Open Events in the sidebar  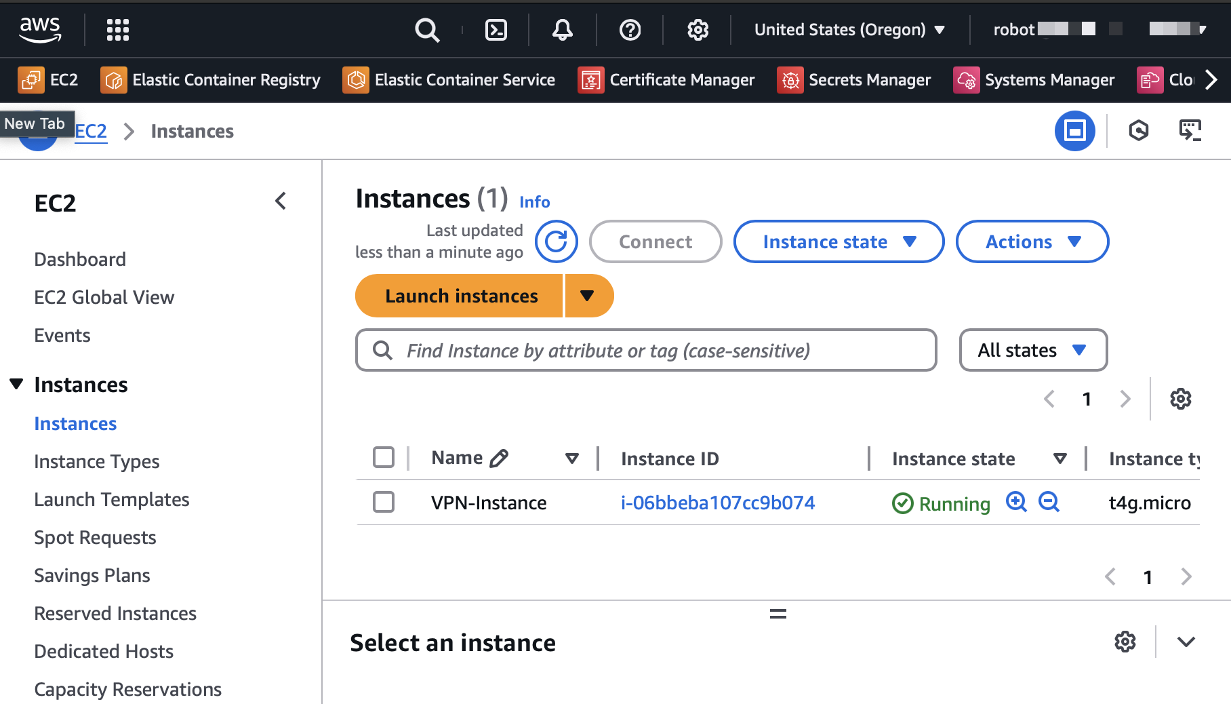pyautogui.click(x=62, y=335)
